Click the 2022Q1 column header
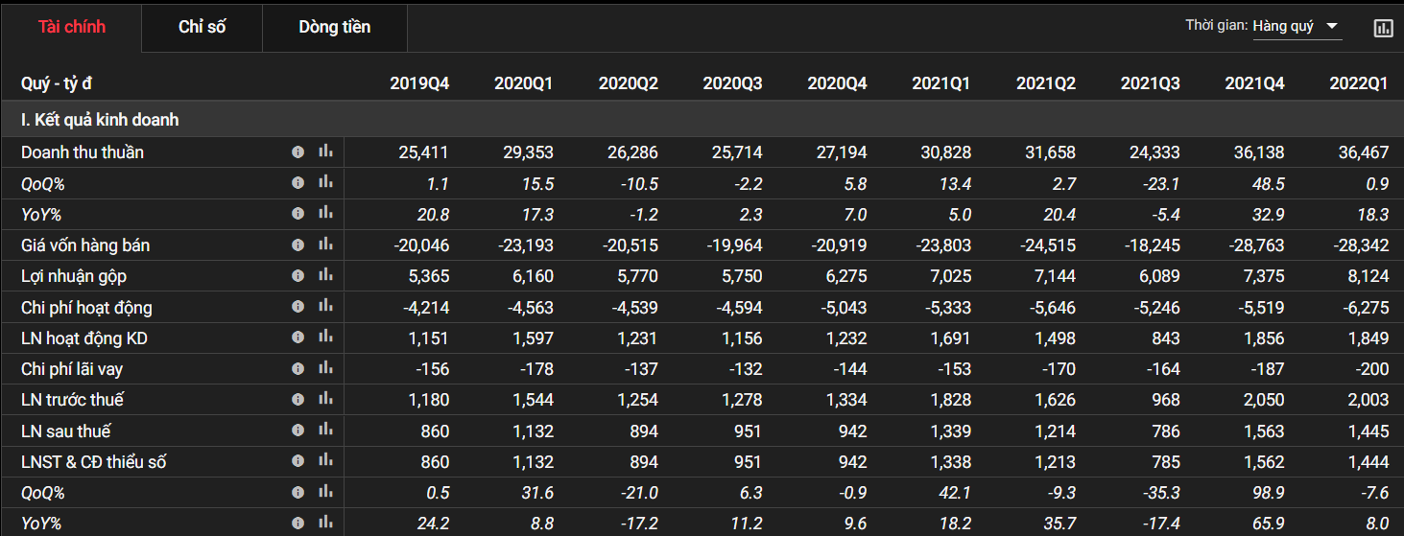The height and width of the screenshot is (536, 1404). click(x=1358, y=83)
